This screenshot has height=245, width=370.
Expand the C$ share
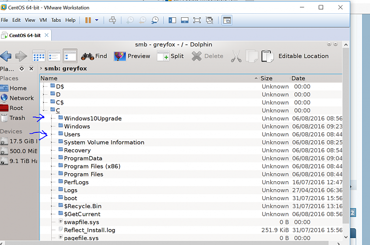pos(43,103)
